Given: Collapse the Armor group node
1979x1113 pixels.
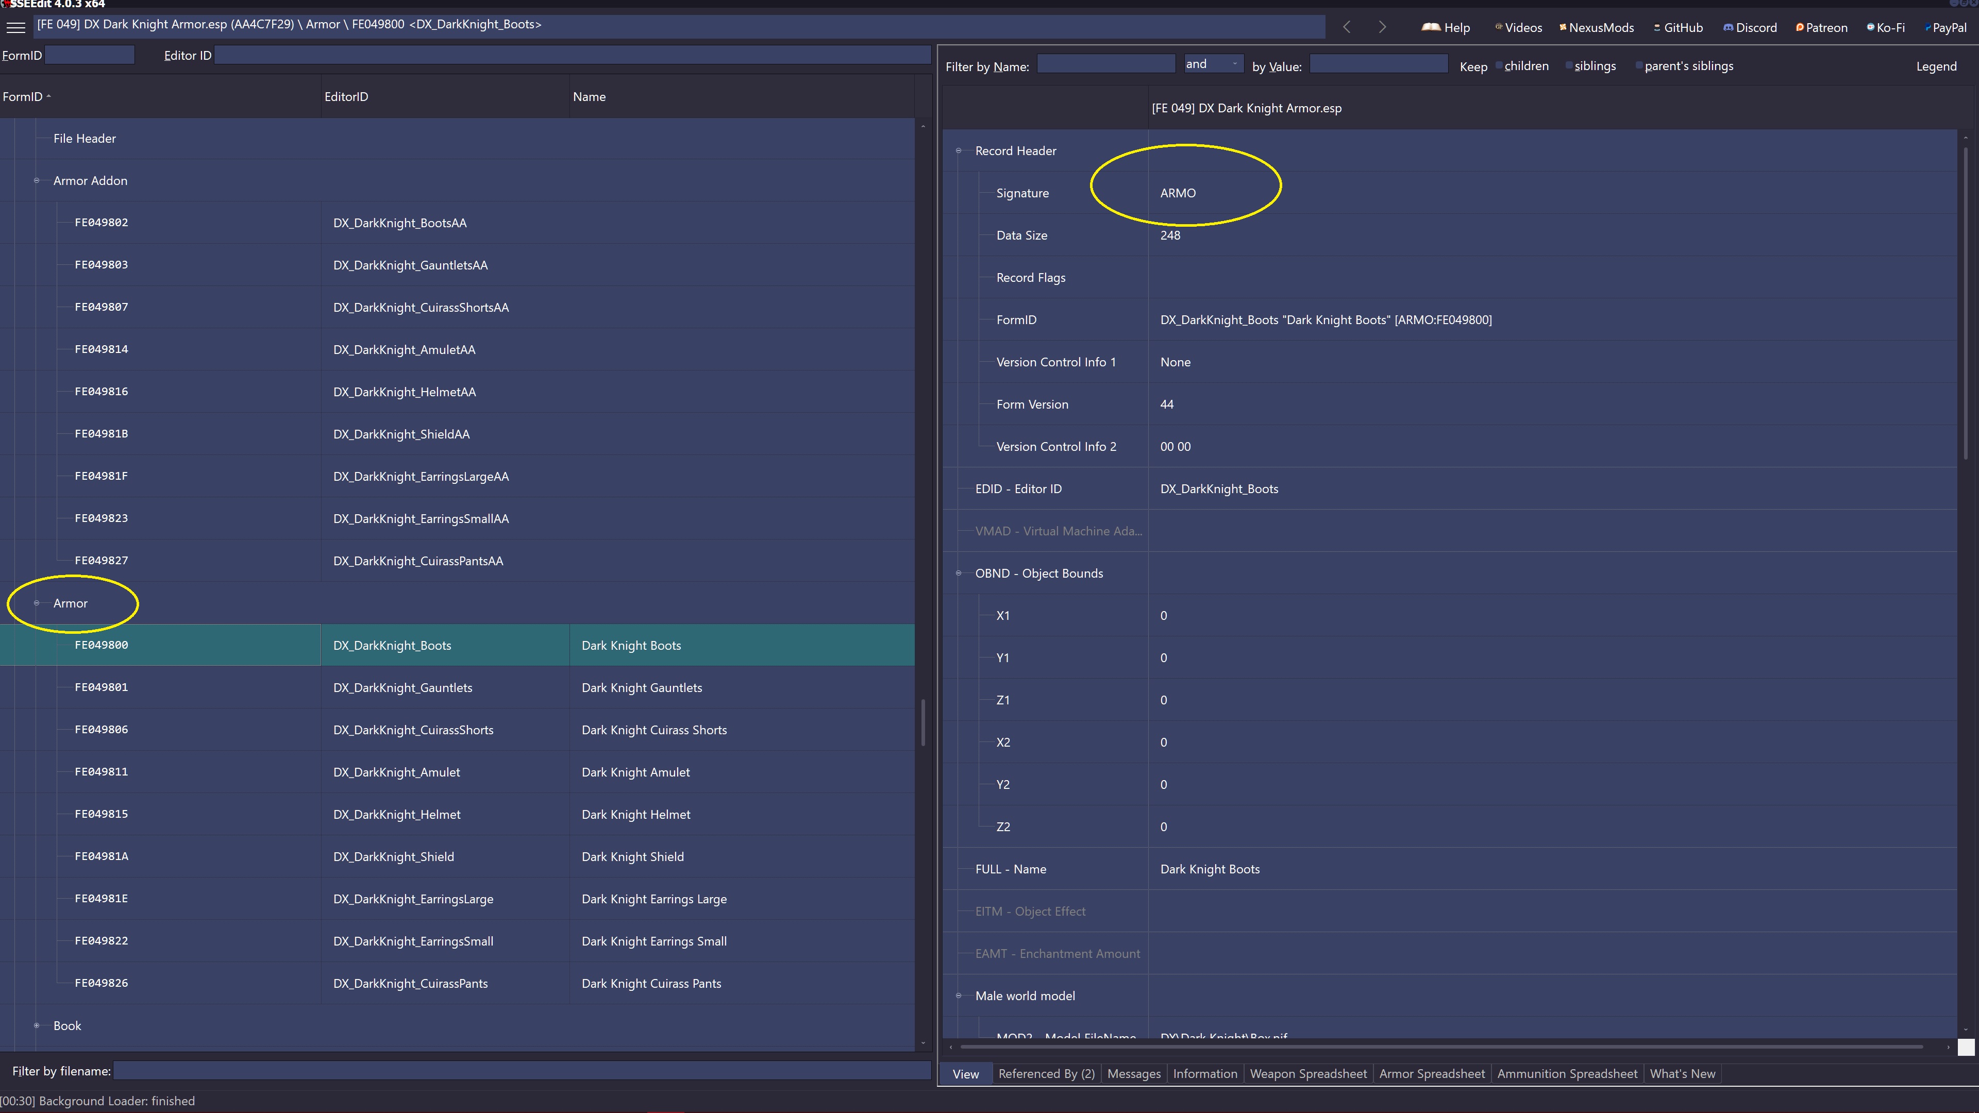Looking at the screenshot, I should [36, 603].
